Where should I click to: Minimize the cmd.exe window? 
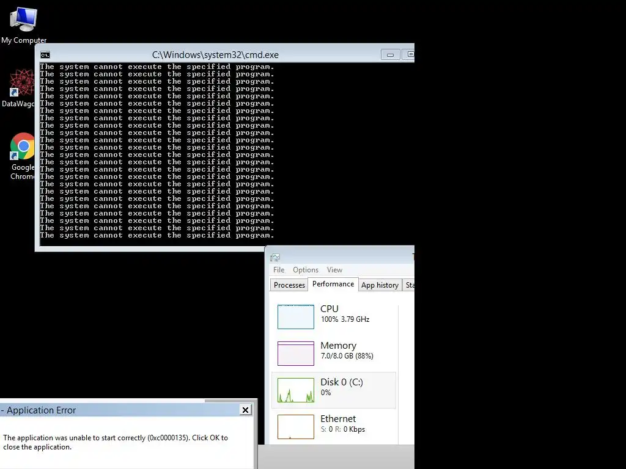[391, 54]
